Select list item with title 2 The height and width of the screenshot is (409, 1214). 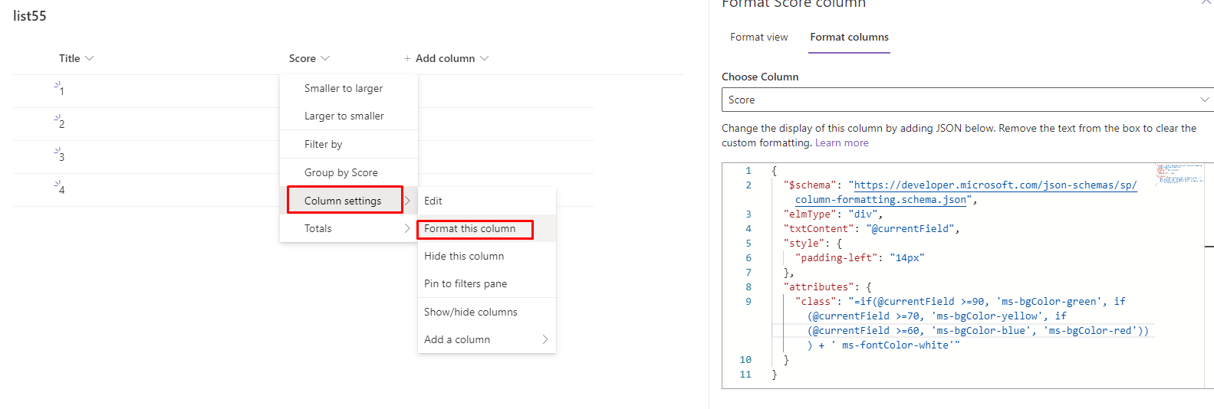coord(62,124)
